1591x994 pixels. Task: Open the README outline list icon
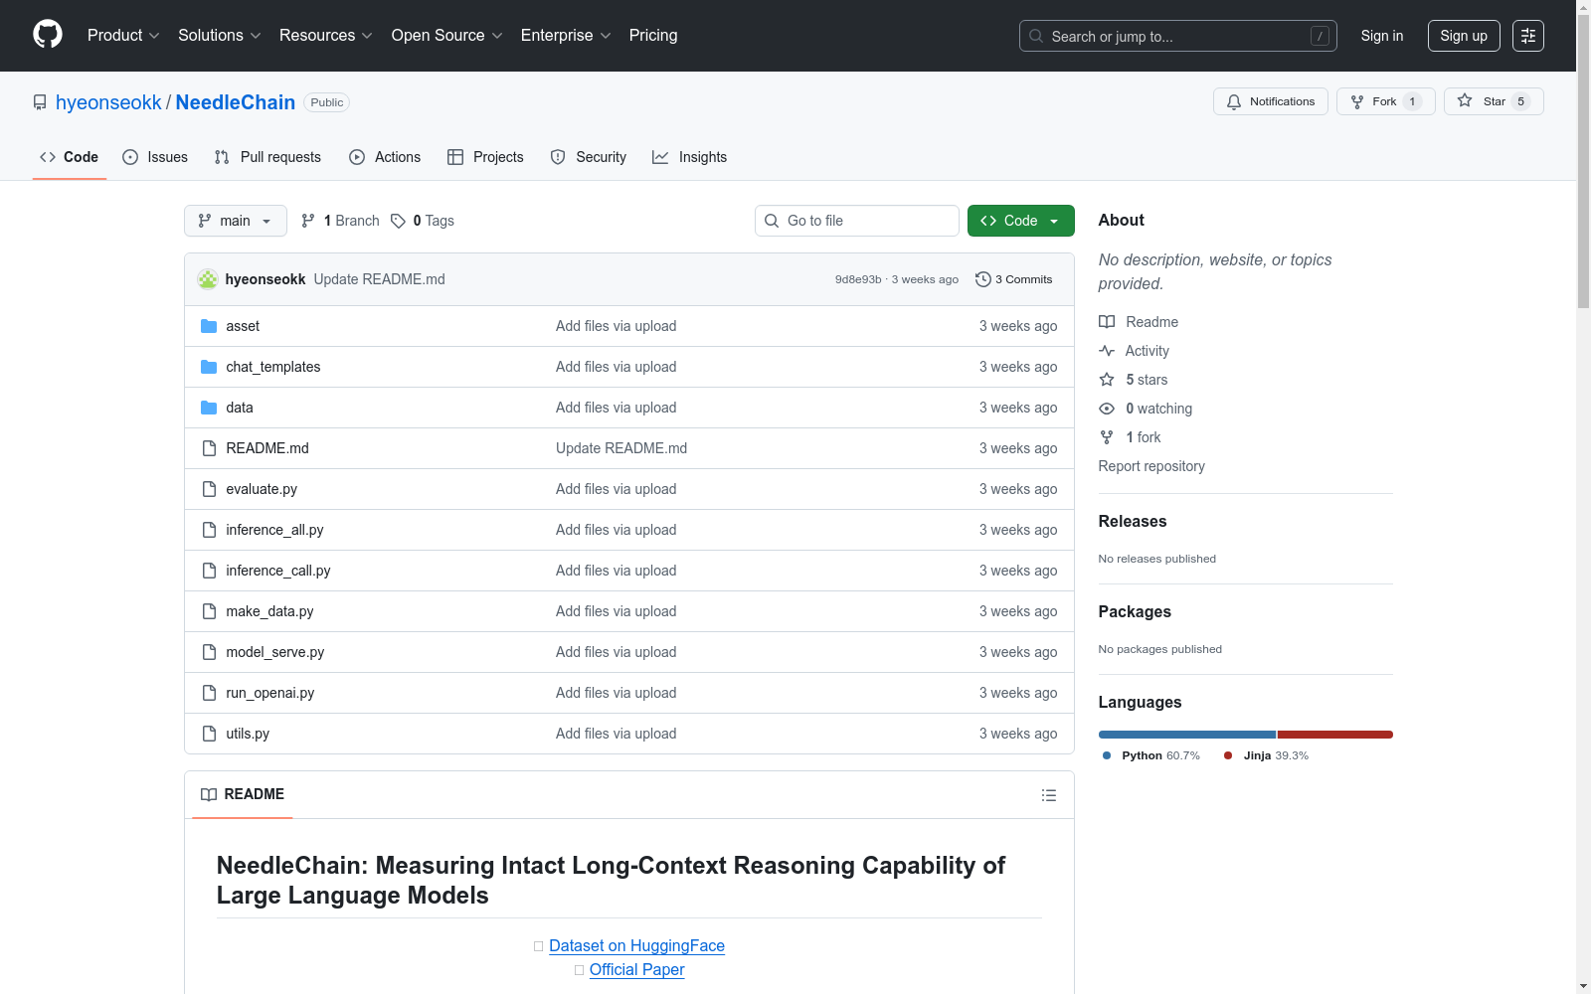point(1048,795)
